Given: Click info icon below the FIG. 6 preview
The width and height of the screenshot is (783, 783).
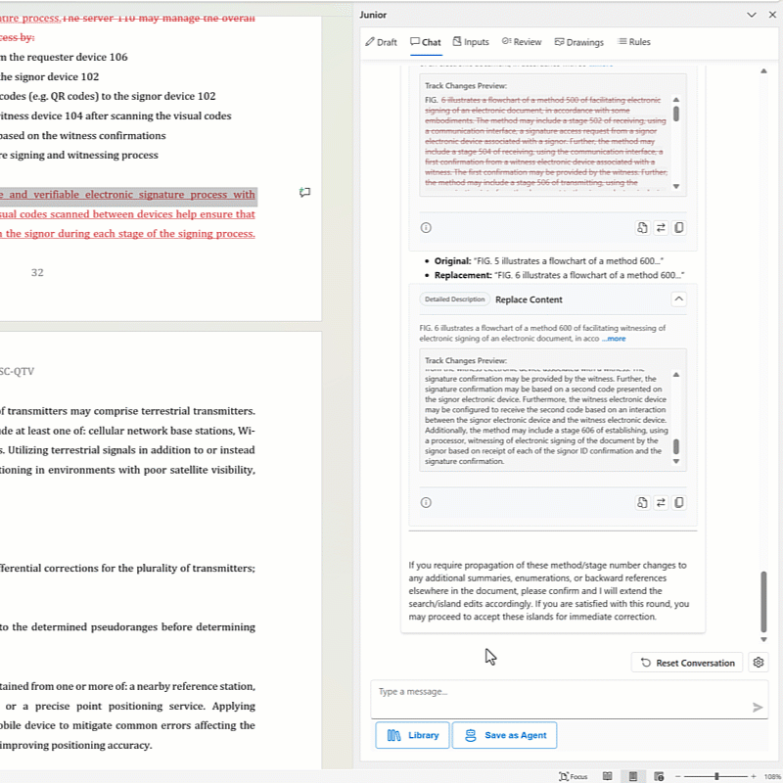Looking at the screenshot, I should point(426,502).
